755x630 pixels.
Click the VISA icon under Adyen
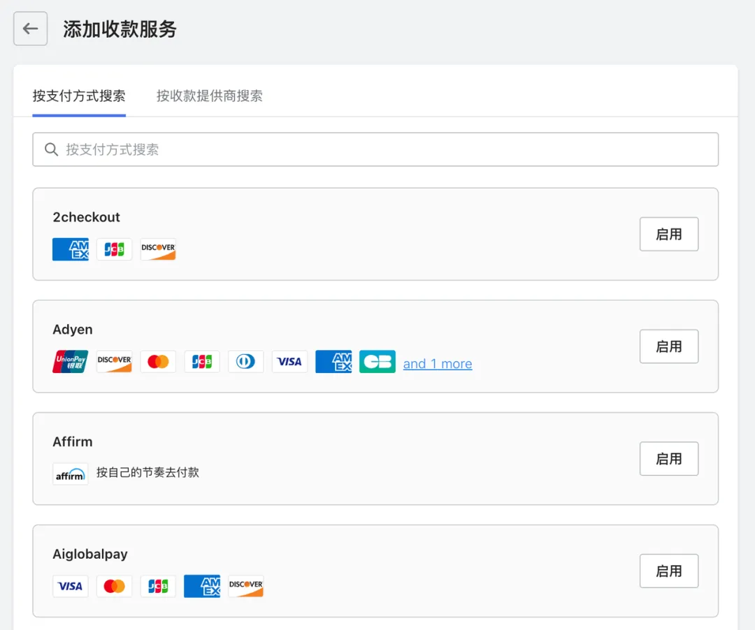[x=289, y=361]
